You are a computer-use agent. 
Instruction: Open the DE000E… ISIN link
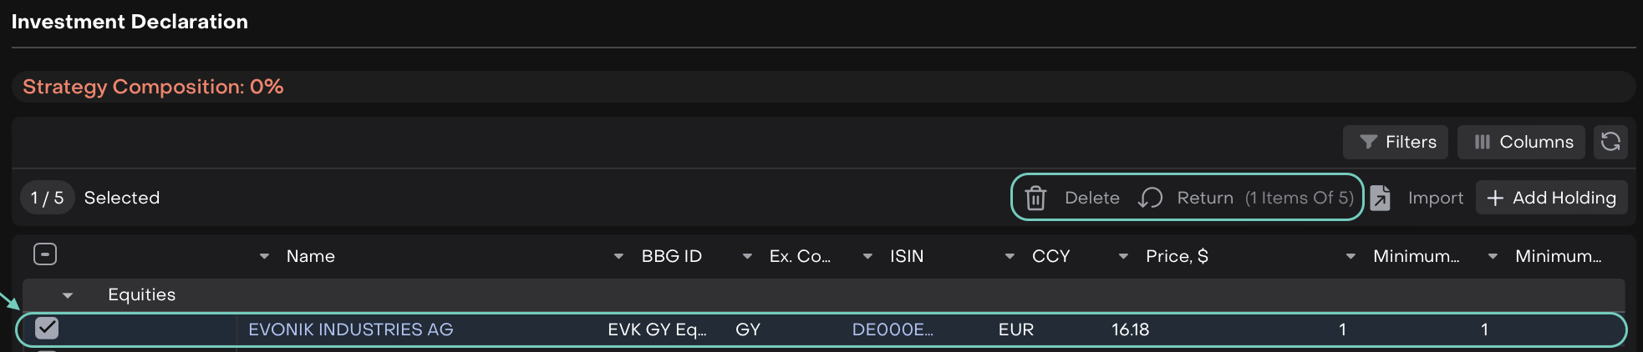click(892, 329)
